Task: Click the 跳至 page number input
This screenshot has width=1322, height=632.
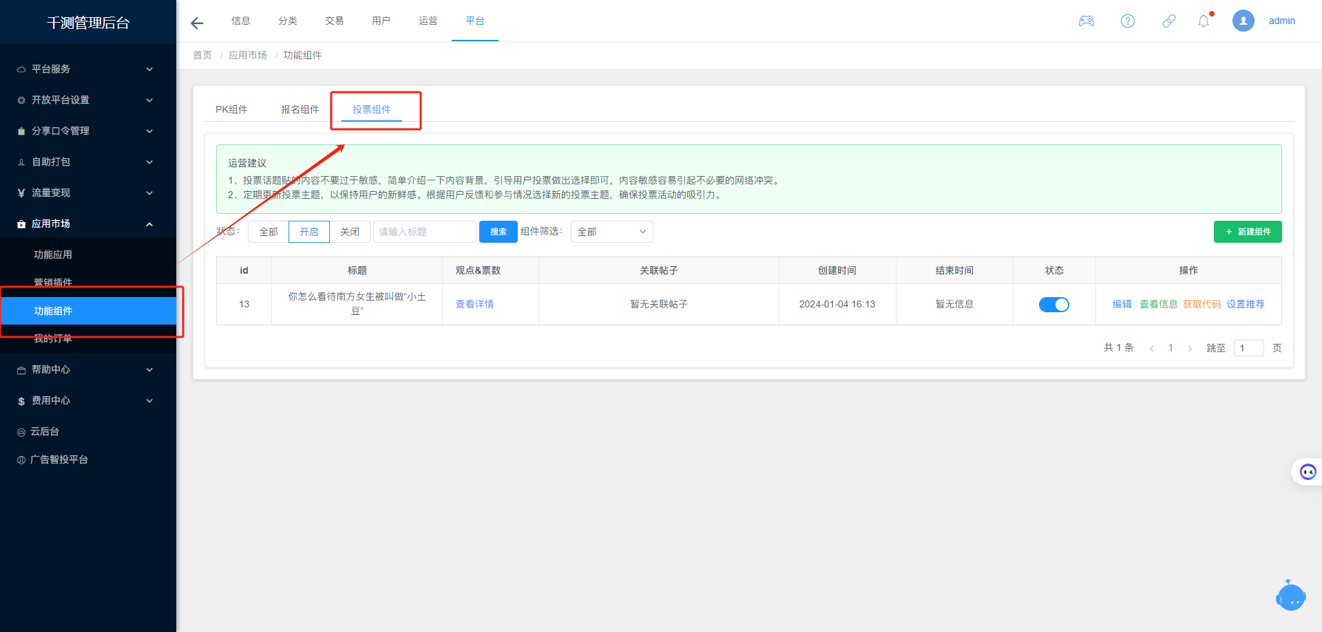Action: point(1249,348)
